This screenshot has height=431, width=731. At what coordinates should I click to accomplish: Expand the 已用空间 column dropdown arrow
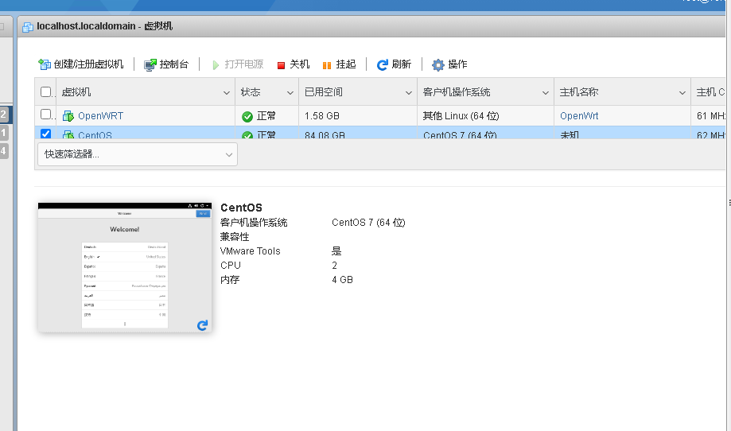(x=408, y=93)
